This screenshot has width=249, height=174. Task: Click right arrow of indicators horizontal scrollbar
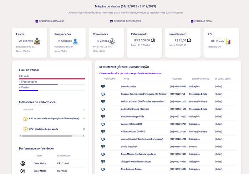click(84, 136)
